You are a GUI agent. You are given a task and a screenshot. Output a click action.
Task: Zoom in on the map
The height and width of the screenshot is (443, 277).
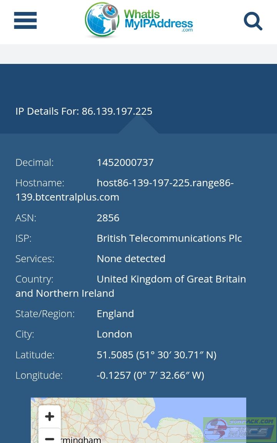pos(50,416)
